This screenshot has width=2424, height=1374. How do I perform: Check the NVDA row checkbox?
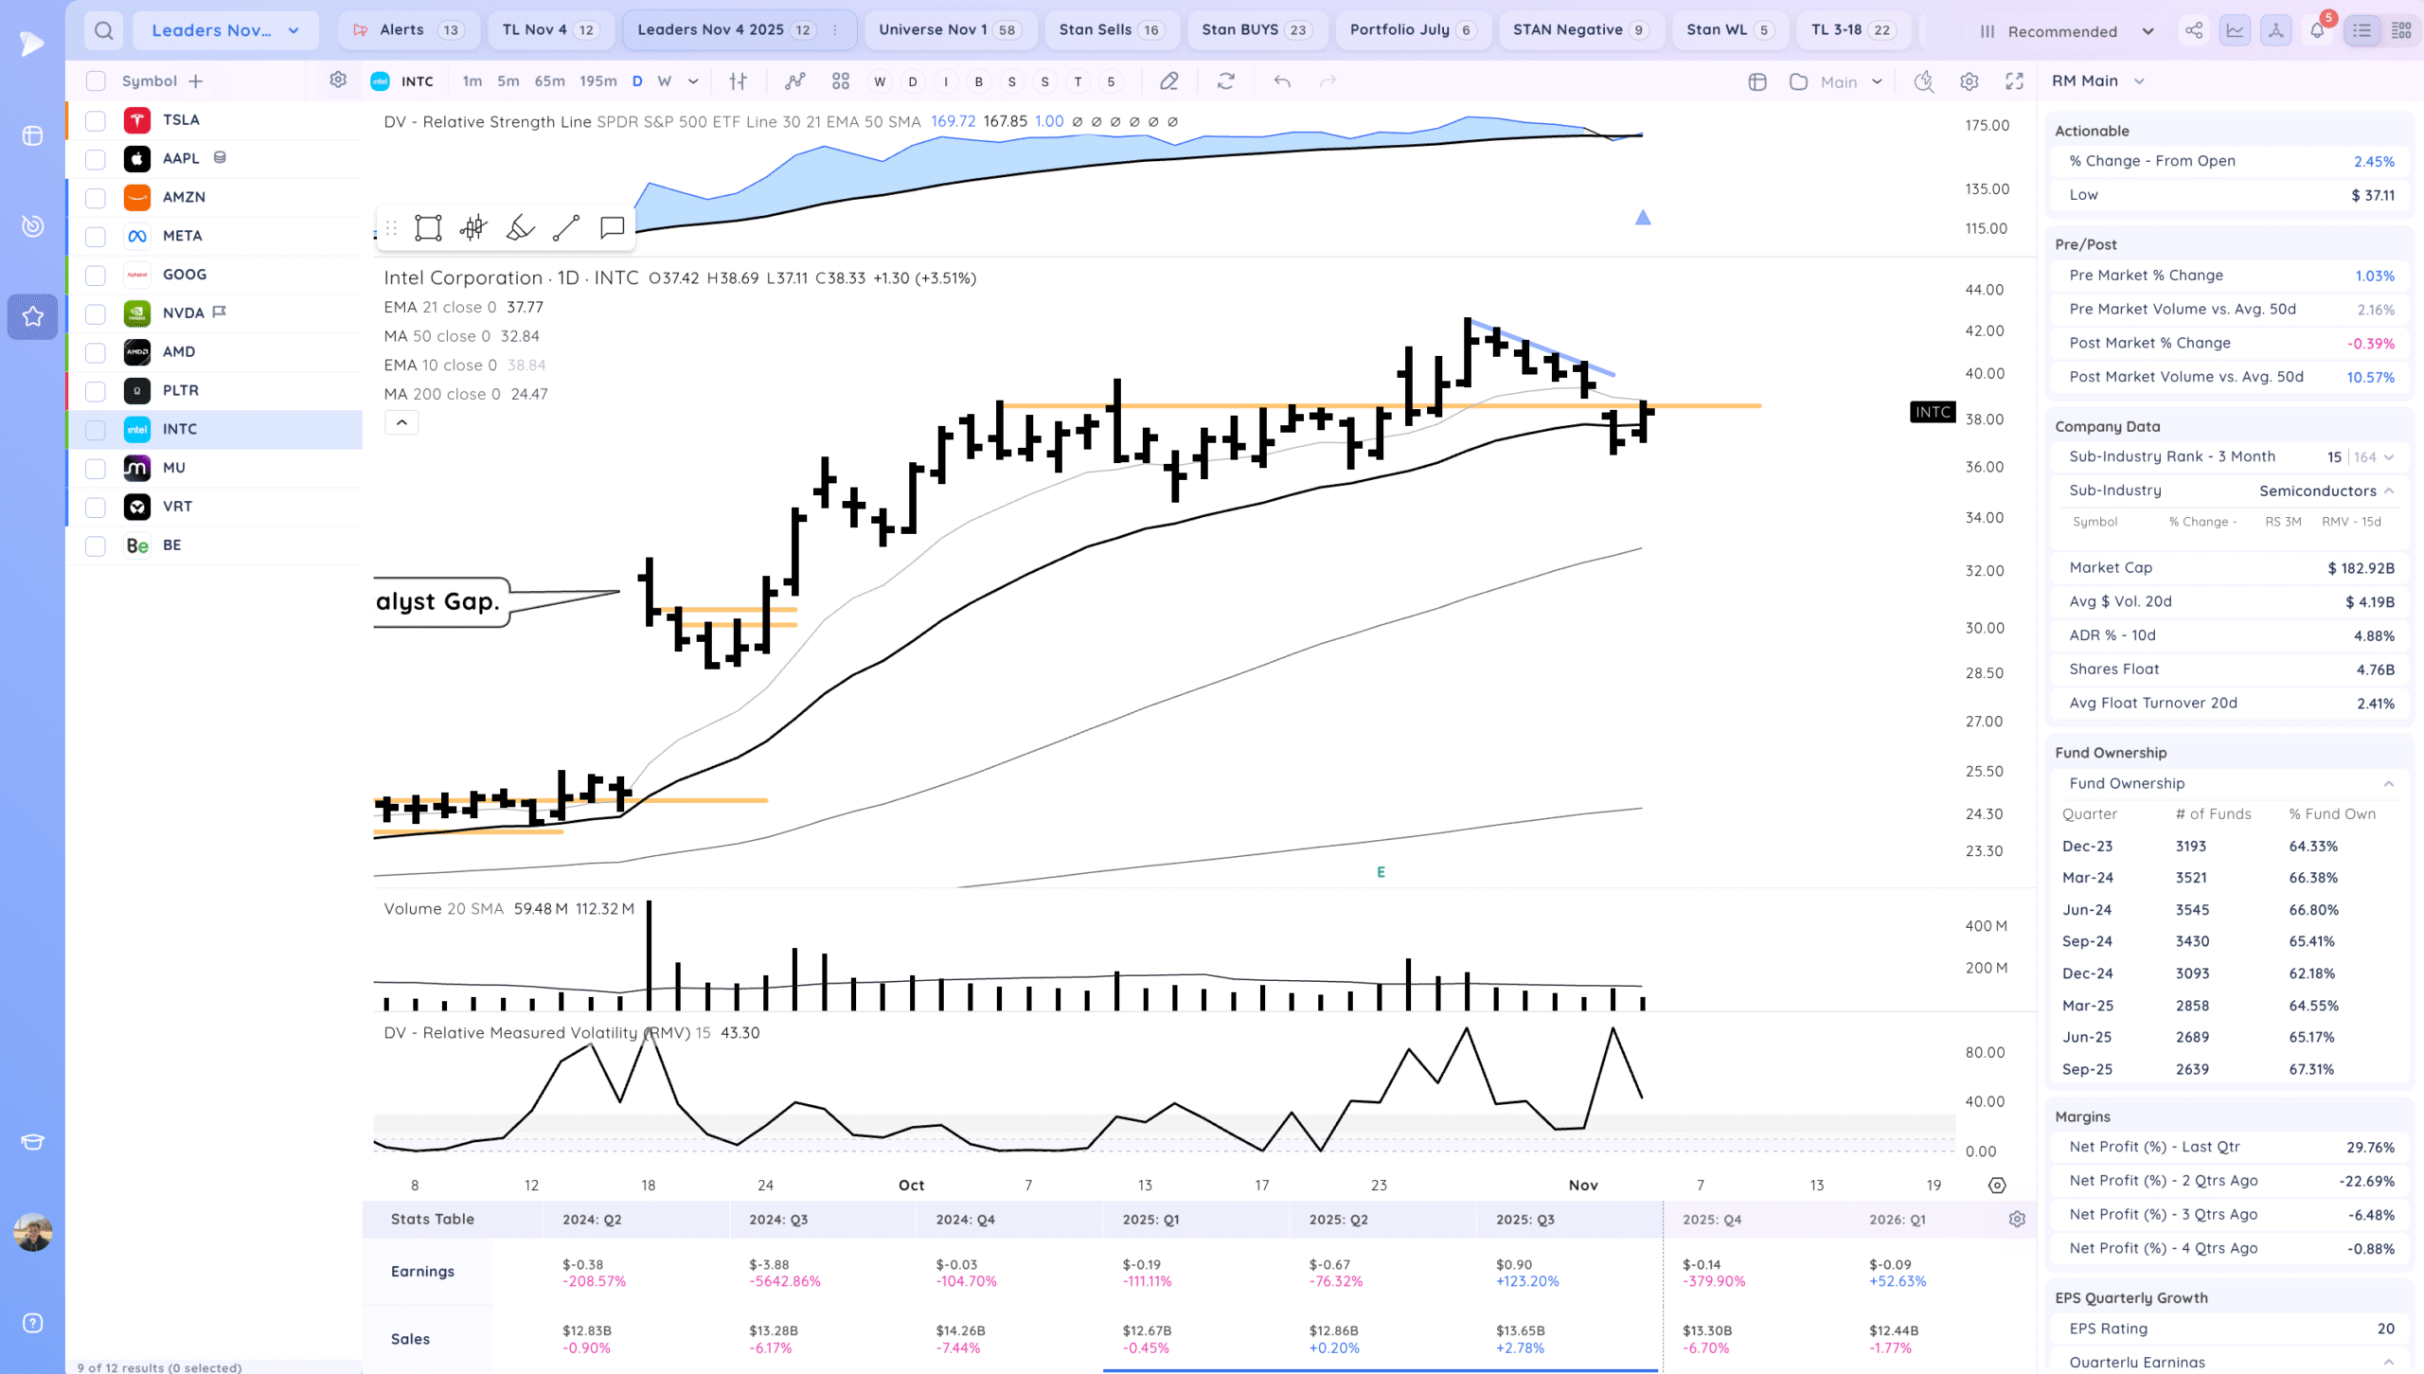(x=96, y=313)
